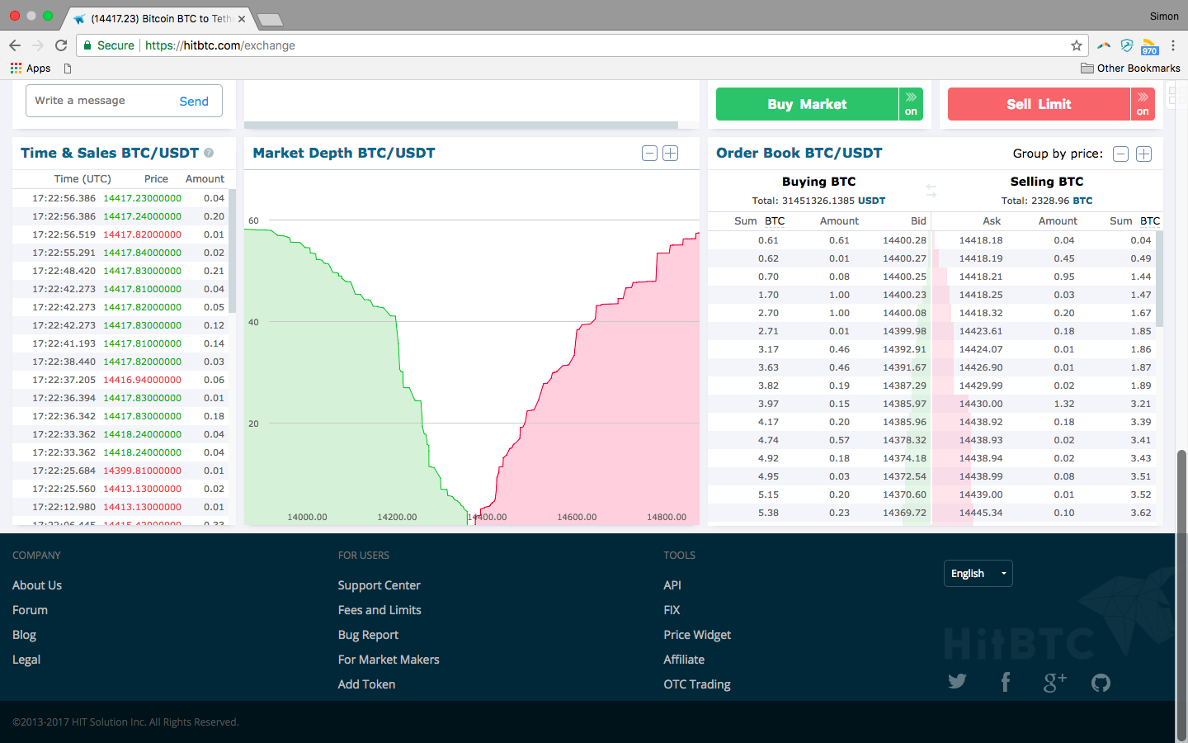Open HitBTC Facebook page
This screenshot has height=743, width=1188.
coord(1006,682)
